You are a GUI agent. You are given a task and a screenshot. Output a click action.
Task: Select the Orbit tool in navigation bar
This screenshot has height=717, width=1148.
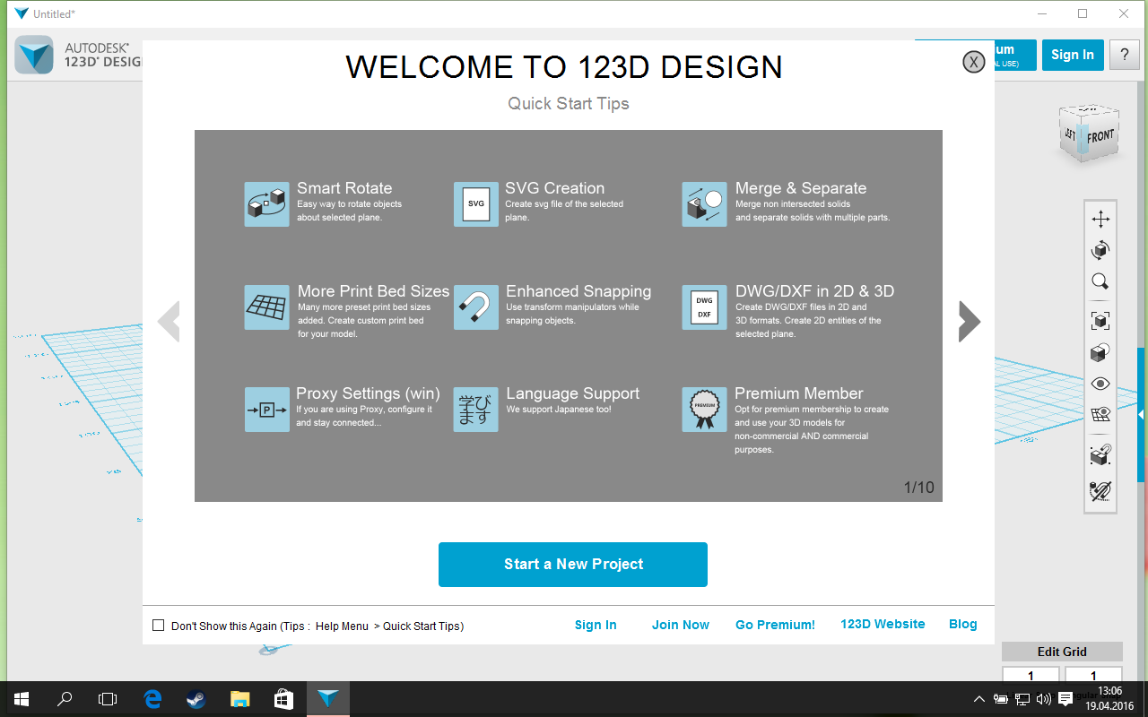point(1100,250)
